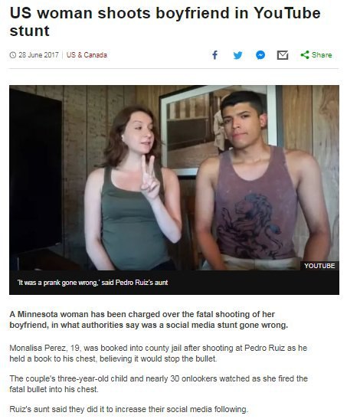
Task: Share the article on Facebook
Action: tap(214, 55)
